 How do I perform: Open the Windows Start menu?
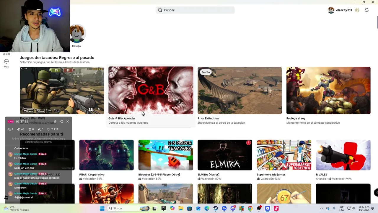tap(102, 208)
